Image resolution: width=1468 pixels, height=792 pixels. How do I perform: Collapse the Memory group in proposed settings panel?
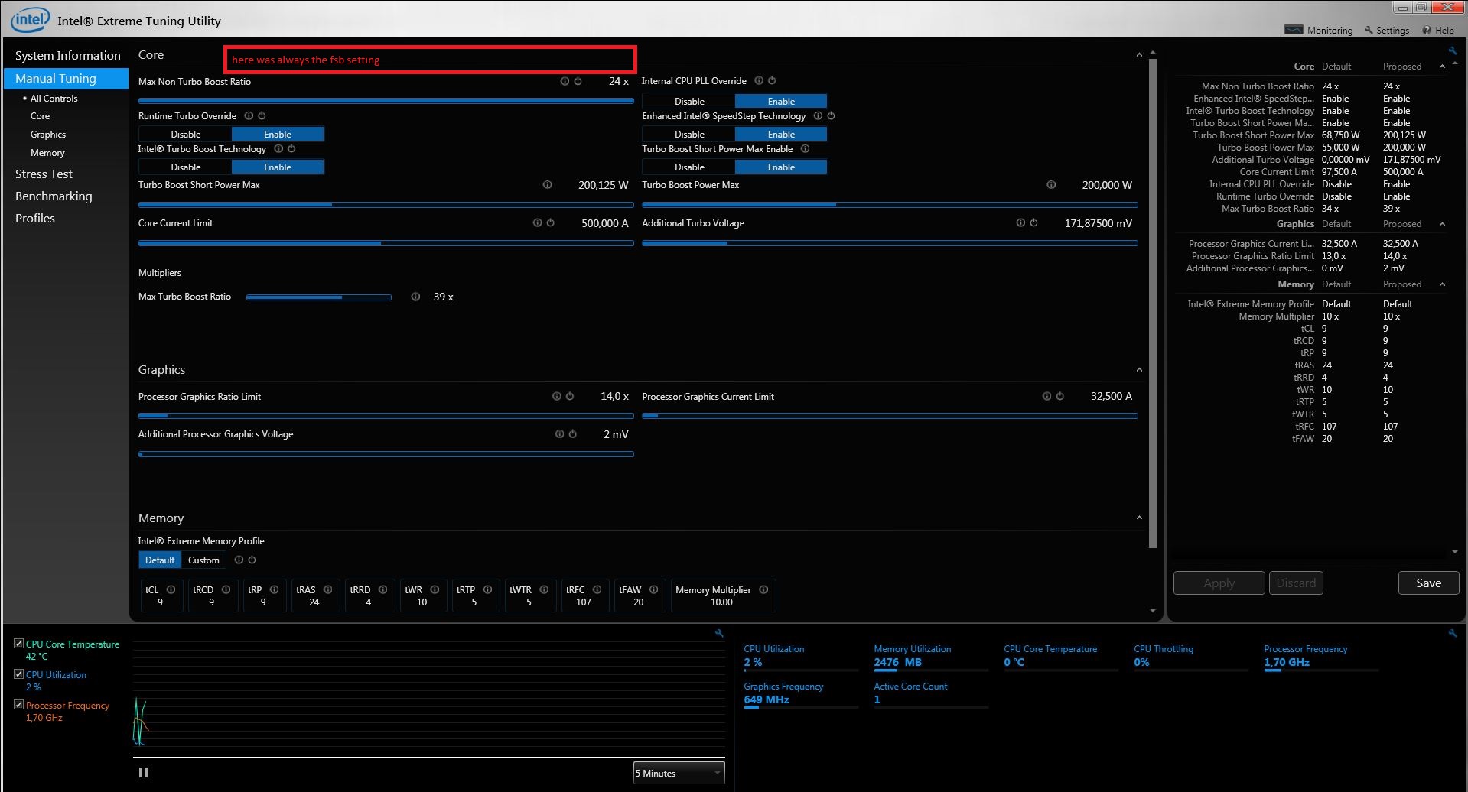click(x=1442, y=284)
